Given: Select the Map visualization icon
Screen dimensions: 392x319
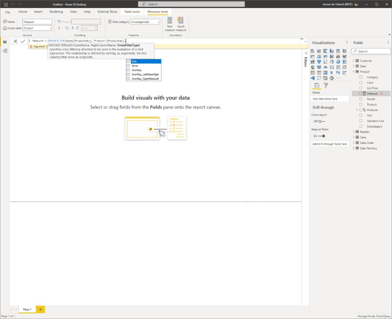Looking at the screenshot, I should [313, 67].
